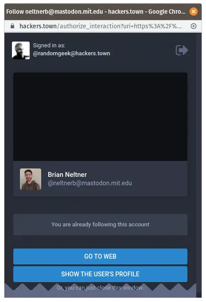Close the Chrome popup window
Screen dimensions: 206x302
pyautogui.click(x=194, y=11)
